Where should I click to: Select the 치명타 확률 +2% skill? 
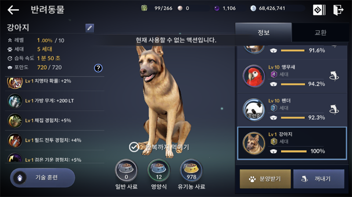(55, 81)
